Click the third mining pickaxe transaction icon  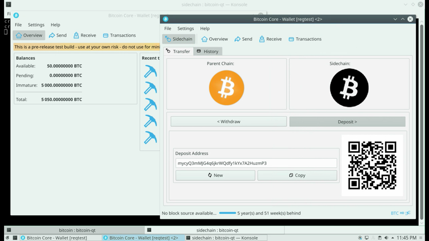tap(150, 104)
